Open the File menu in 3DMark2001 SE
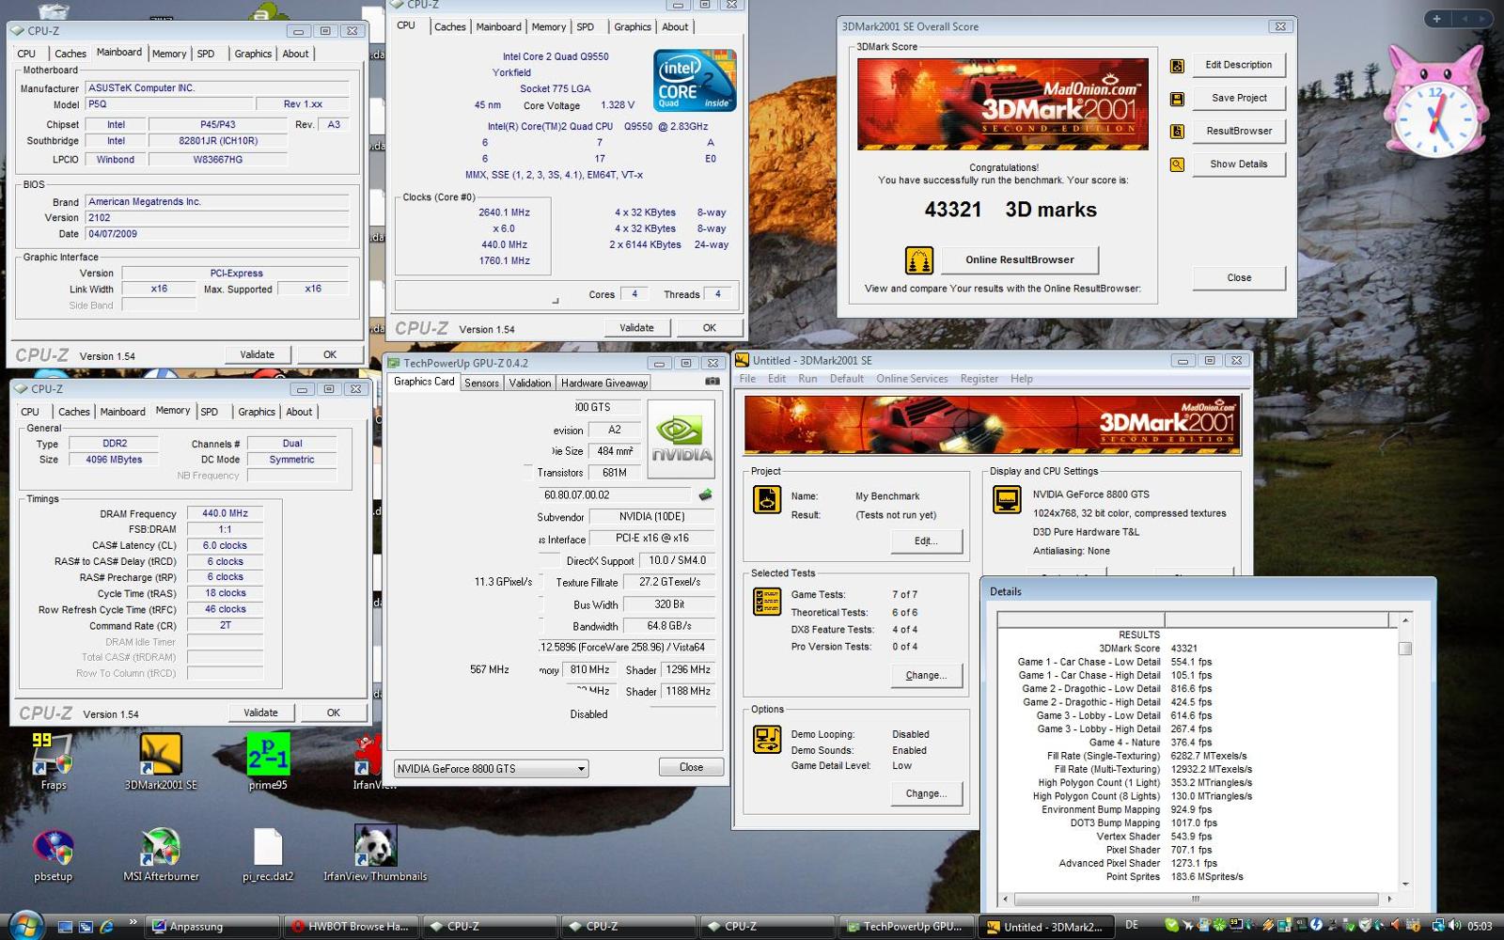The width and height of the screenshot is (1504, 940). pos(747,379)
